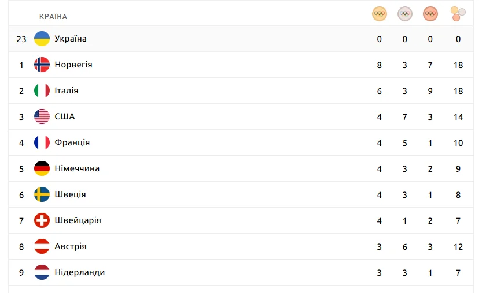
Task: Click Norway's total medal count 18
Action: tap(458, 65)
